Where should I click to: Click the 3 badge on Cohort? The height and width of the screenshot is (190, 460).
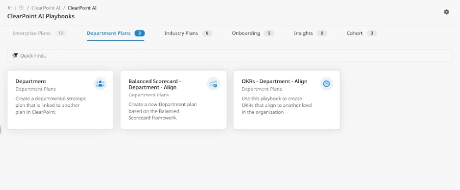pos(372,33)
